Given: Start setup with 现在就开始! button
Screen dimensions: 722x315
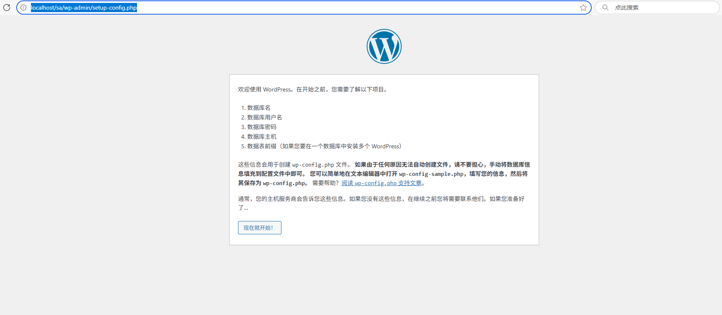Looking at the screenshot, I should (260, 228).
